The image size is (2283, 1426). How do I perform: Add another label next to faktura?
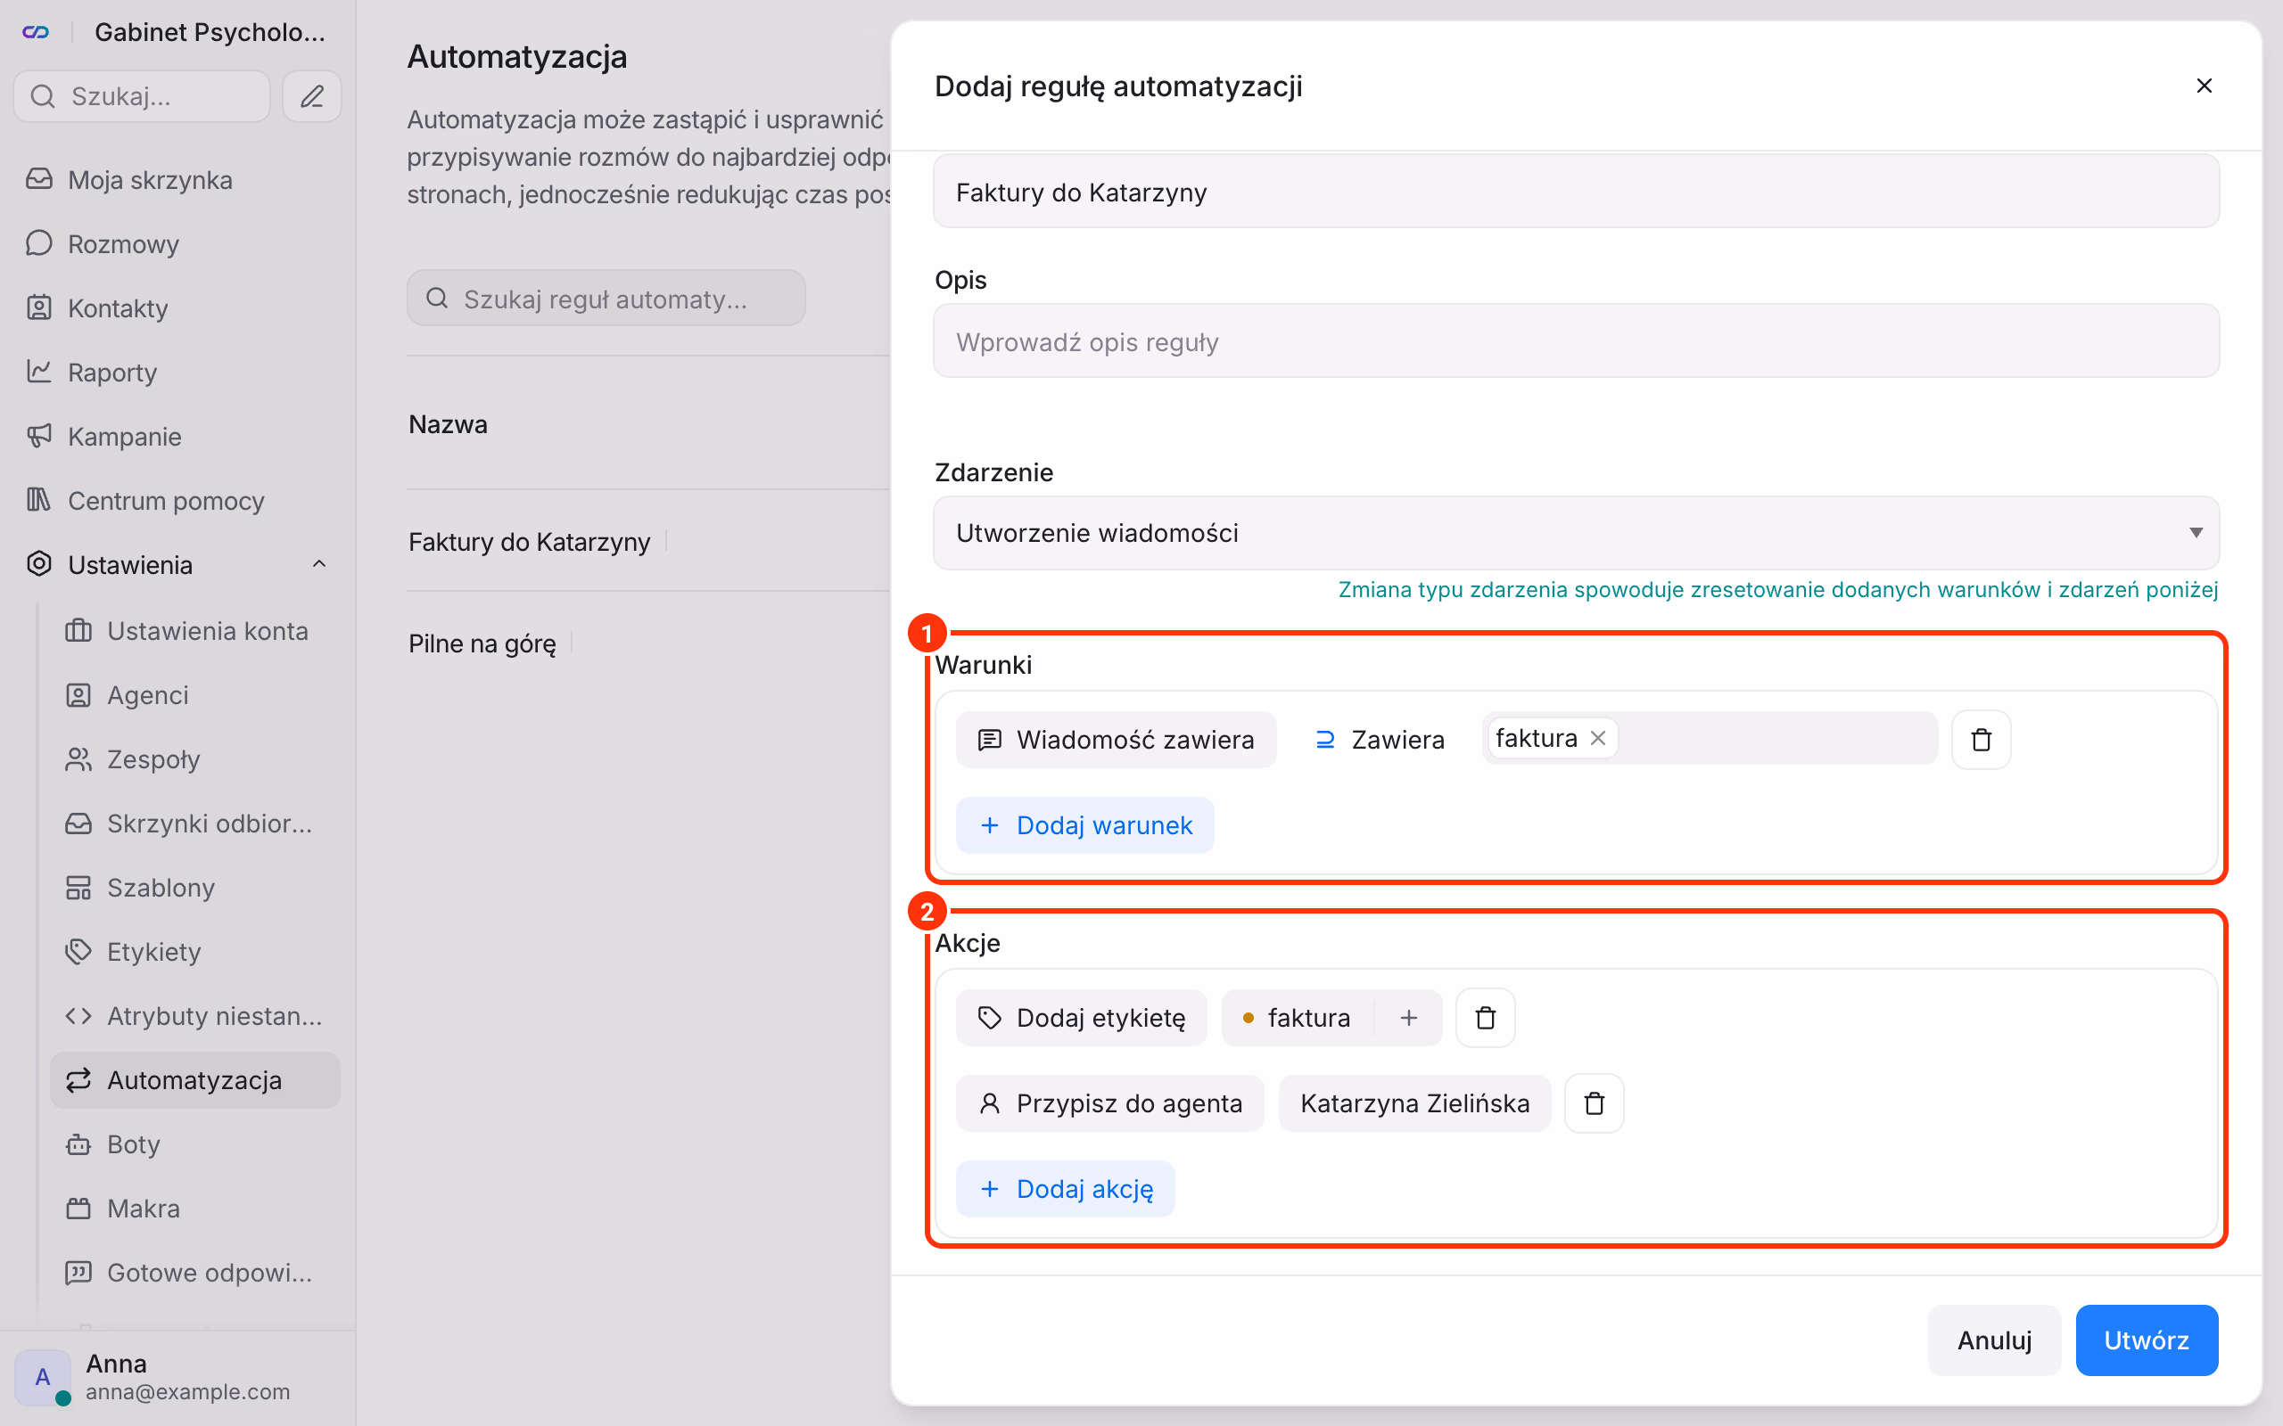coord(1408,1018)
